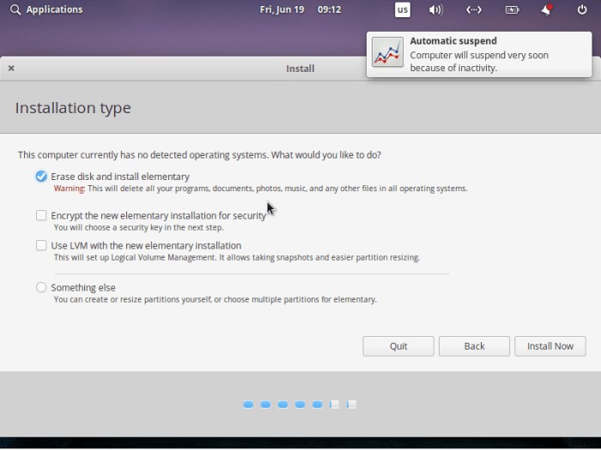Click Install Now
The height and width of the screenshot is (450, 601).
coord(550,346)
